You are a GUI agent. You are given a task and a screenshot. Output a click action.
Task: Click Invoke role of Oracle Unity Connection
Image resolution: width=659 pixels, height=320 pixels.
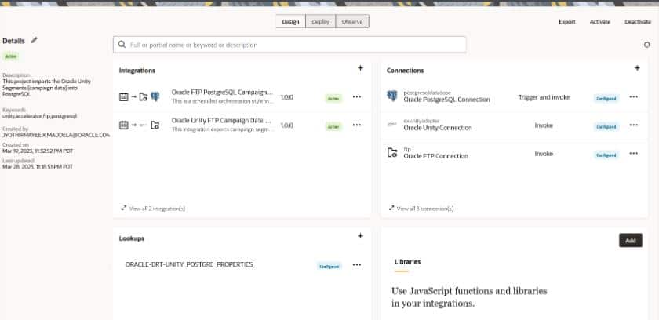click(x=544, y=125)
